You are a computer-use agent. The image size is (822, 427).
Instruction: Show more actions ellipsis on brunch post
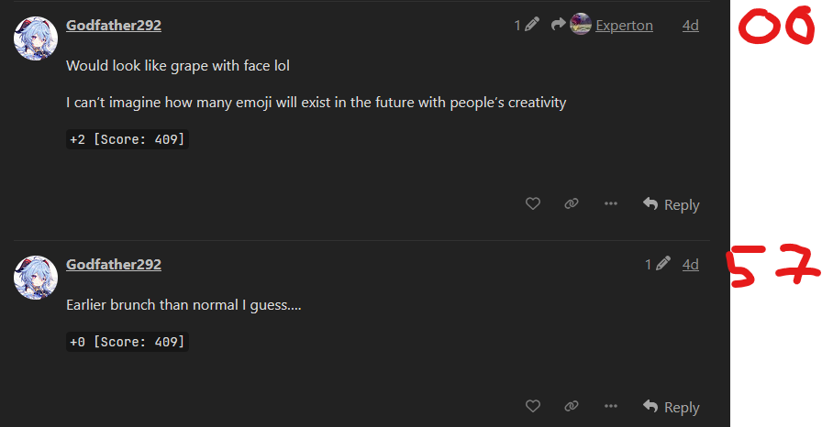611,407
